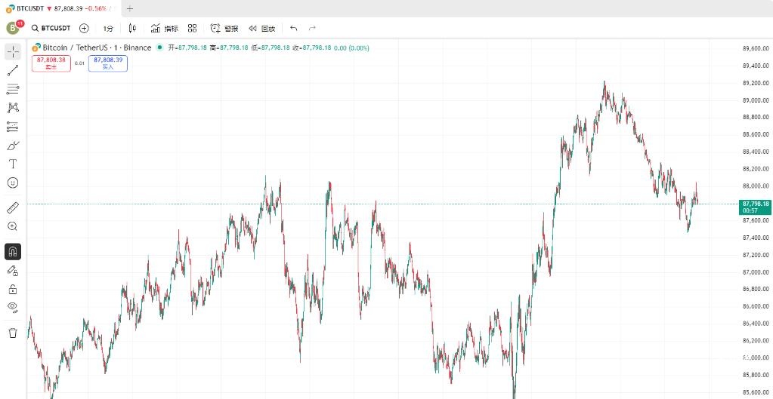Toggle magnet mode in left toolbar
This screenshot has height=399, width=773.
[x=13, y=251]
